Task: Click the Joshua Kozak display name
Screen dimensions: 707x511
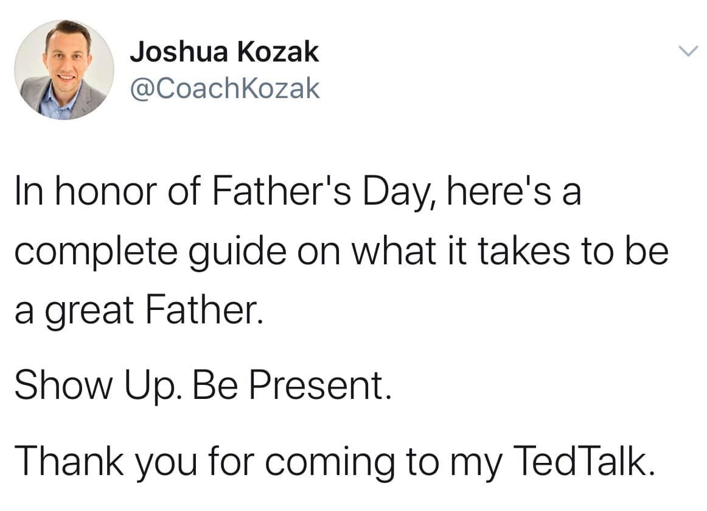Action: coord(225,51)
